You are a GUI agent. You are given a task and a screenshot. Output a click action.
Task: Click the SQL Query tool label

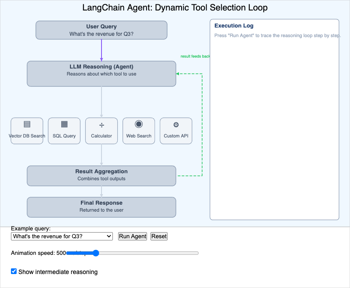(x=64, y=136)
